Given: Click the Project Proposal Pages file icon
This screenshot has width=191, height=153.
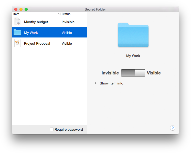Looking at the screenshot, I should [x=17, y=43].
